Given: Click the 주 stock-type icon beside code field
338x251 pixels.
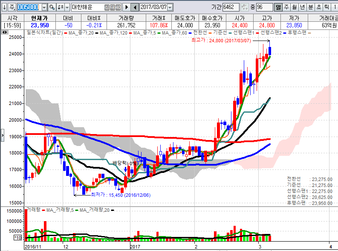Looking at the screenshot, I should tap(12, 7).
